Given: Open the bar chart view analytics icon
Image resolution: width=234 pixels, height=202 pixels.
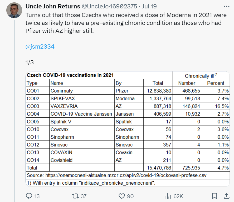Looking at the screenshot, I should [x=169, y=196].
